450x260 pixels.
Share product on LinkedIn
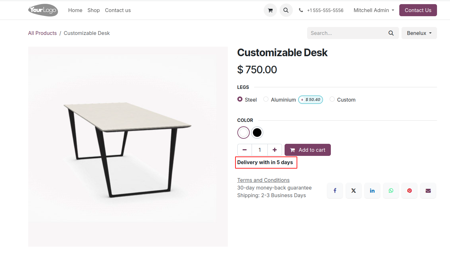[x=372, y=190]
